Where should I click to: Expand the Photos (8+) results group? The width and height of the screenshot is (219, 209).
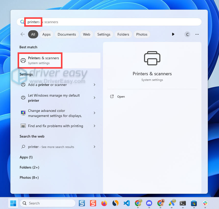pos(29,177)
